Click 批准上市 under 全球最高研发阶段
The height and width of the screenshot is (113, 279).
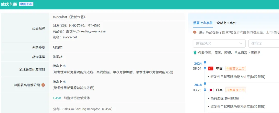(59, 66)
